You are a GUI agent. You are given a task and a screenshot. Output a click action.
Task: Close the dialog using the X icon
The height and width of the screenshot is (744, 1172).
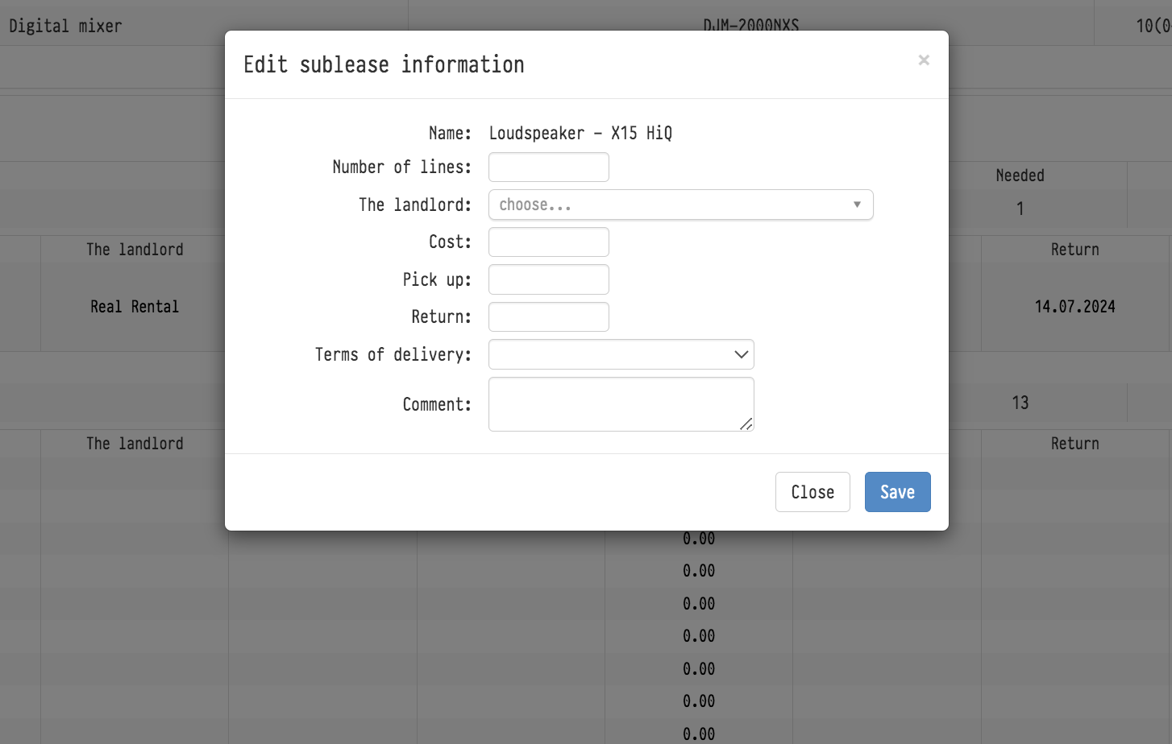click(924, 60)
